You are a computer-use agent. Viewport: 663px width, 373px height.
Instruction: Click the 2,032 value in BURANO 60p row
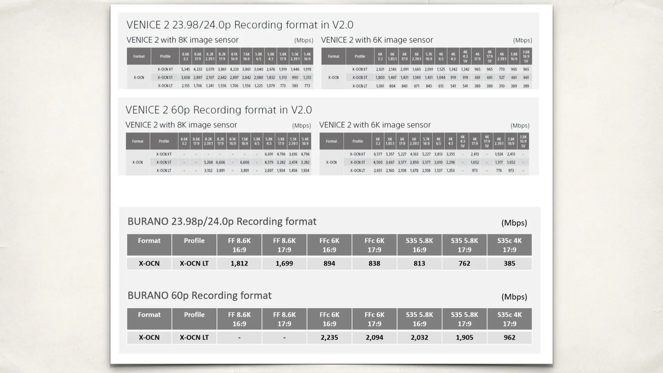[419, 337]
